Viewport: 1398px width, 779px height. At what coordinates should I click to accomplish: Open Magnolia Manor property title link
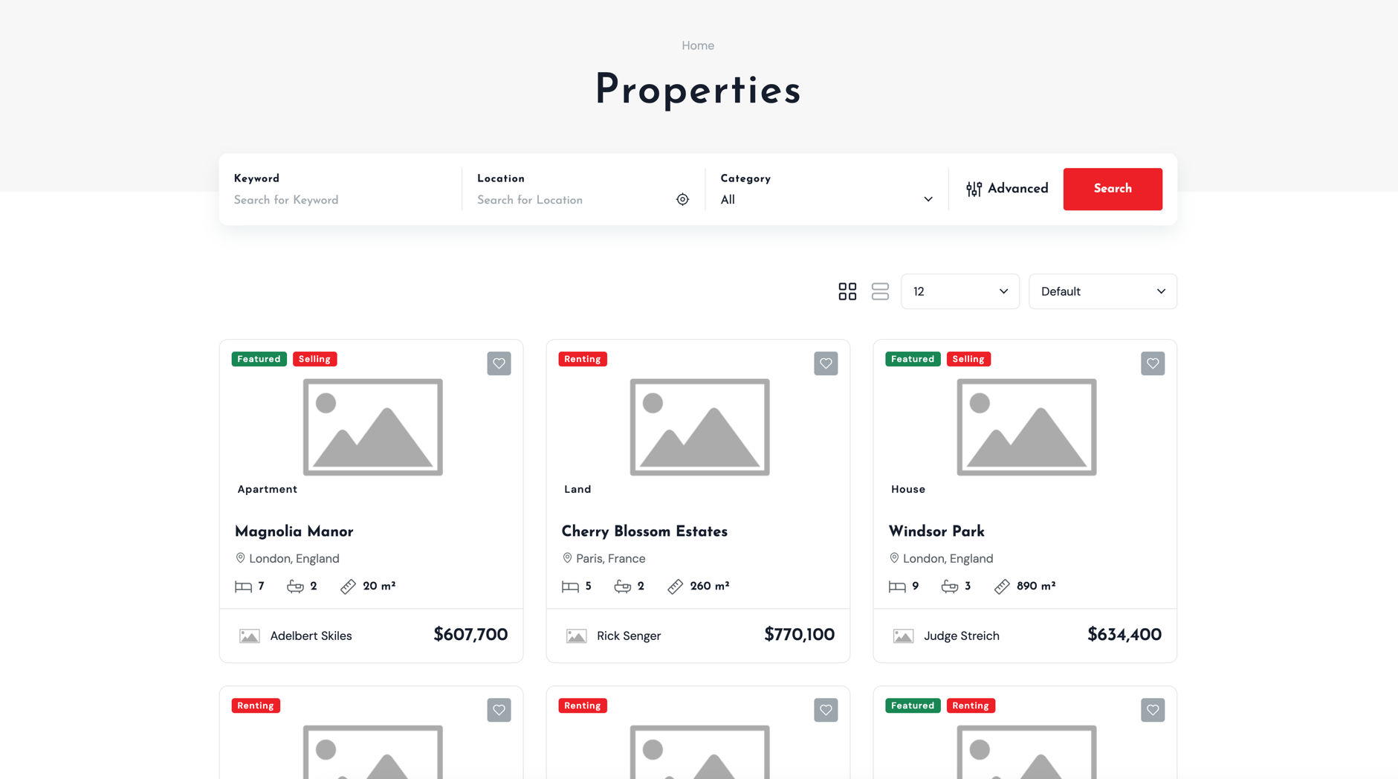(x=294, y=531)
